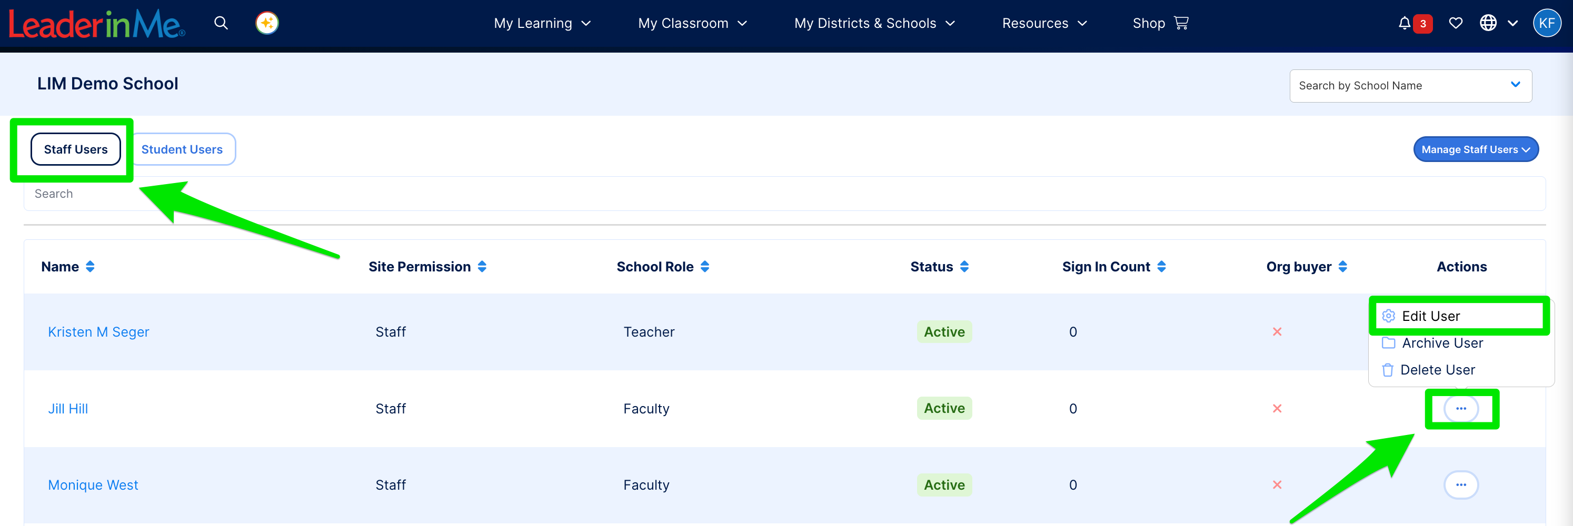Open Kristen M Seger's profile link
The image size is (1573, 526).
(98, 332)
